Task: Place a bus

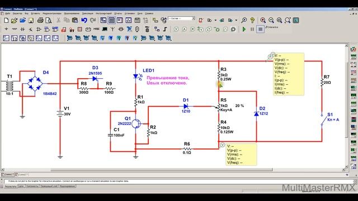Action: (165, 29)
